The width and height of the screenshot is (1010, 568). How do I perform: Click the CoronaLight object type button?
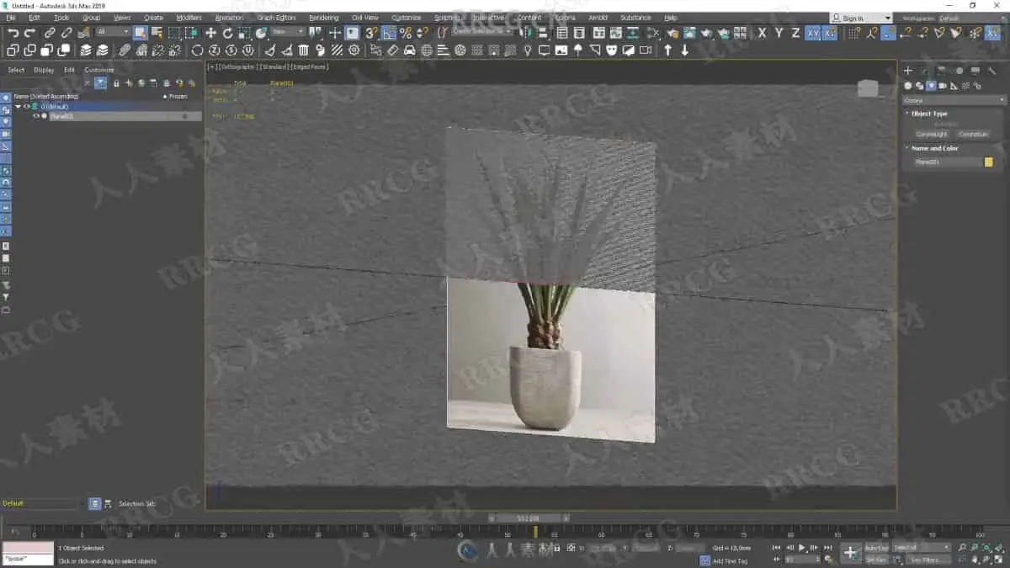(x=931, y=134)
